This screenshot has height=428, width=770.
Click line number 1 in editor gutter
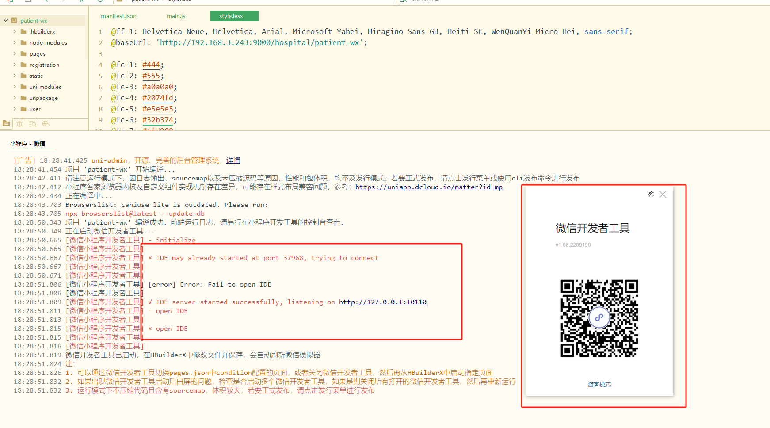tap(100, 32)
